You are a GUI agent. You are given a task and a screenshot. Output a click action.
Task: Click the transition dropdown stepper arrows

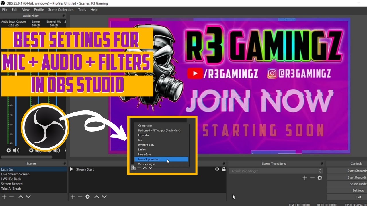[320, 171]
